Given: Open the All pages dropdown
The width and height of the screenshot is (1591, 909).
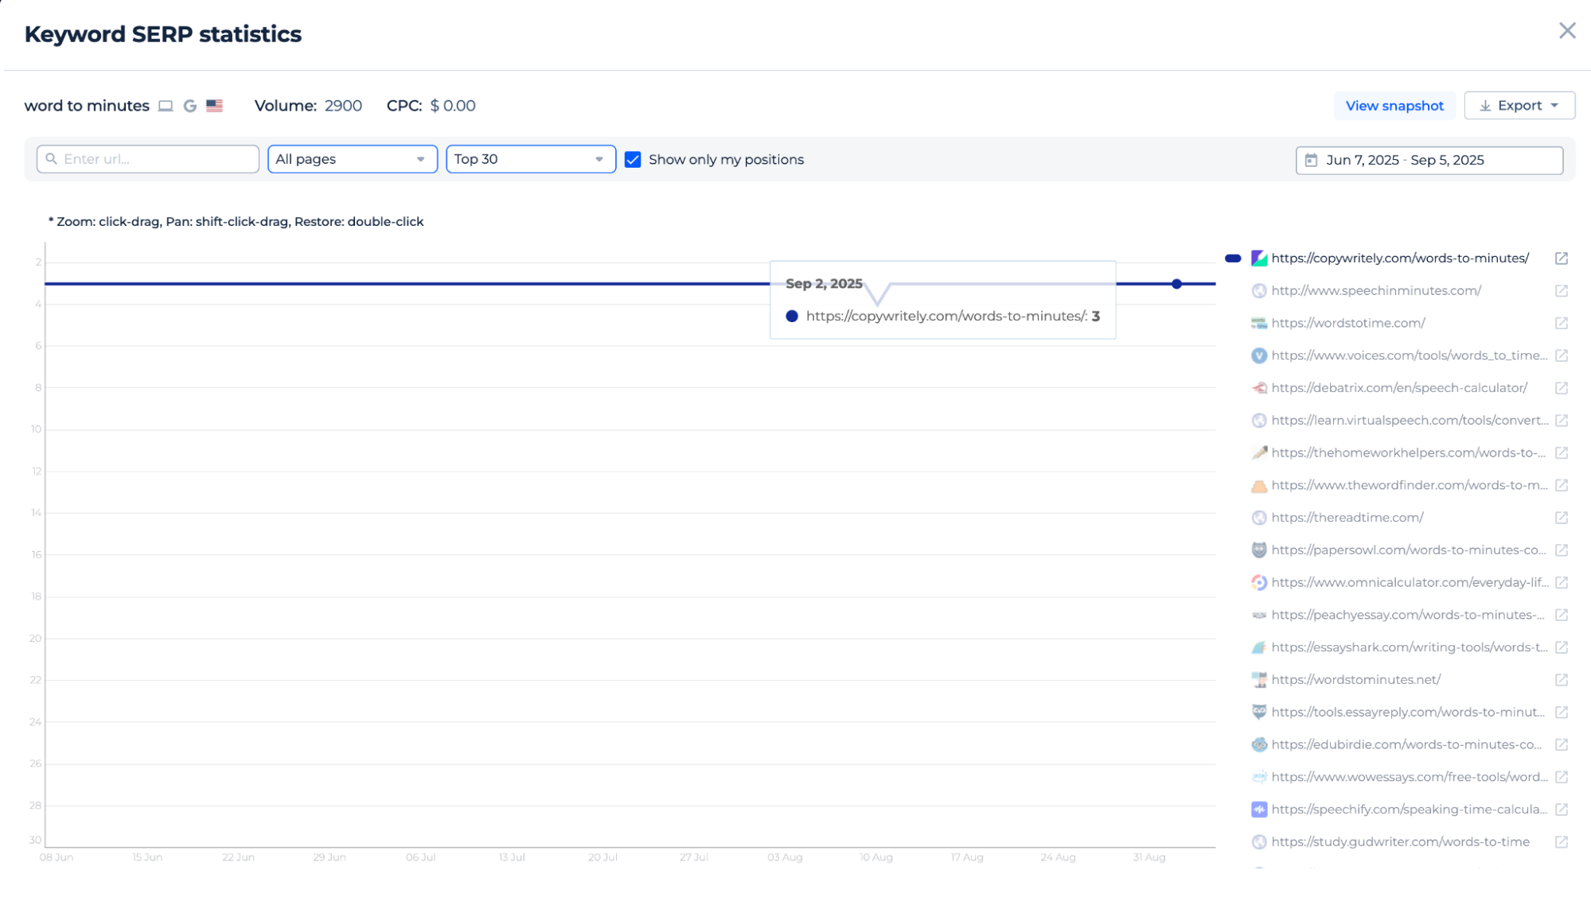Looking at the screenshot, I should tap(353, 159).
